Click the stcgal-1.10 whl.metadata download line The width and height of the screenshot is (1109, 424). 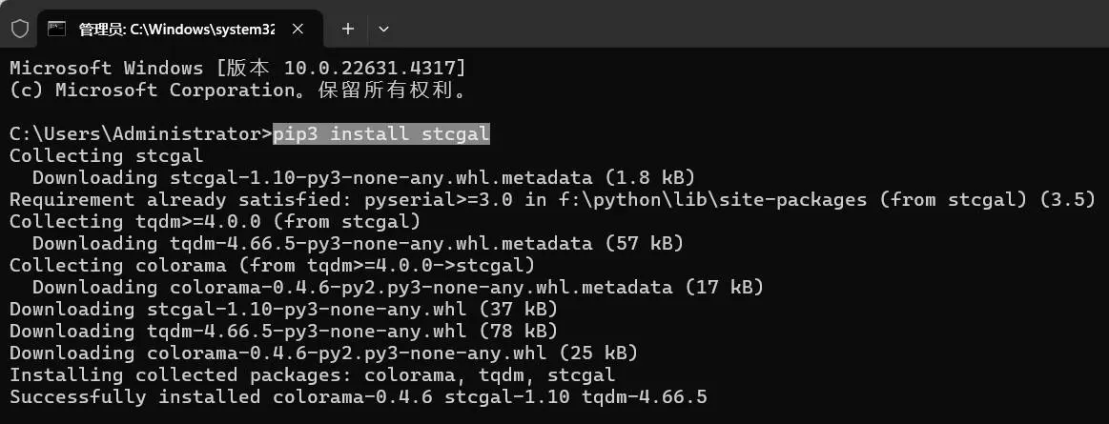(363, 178)
